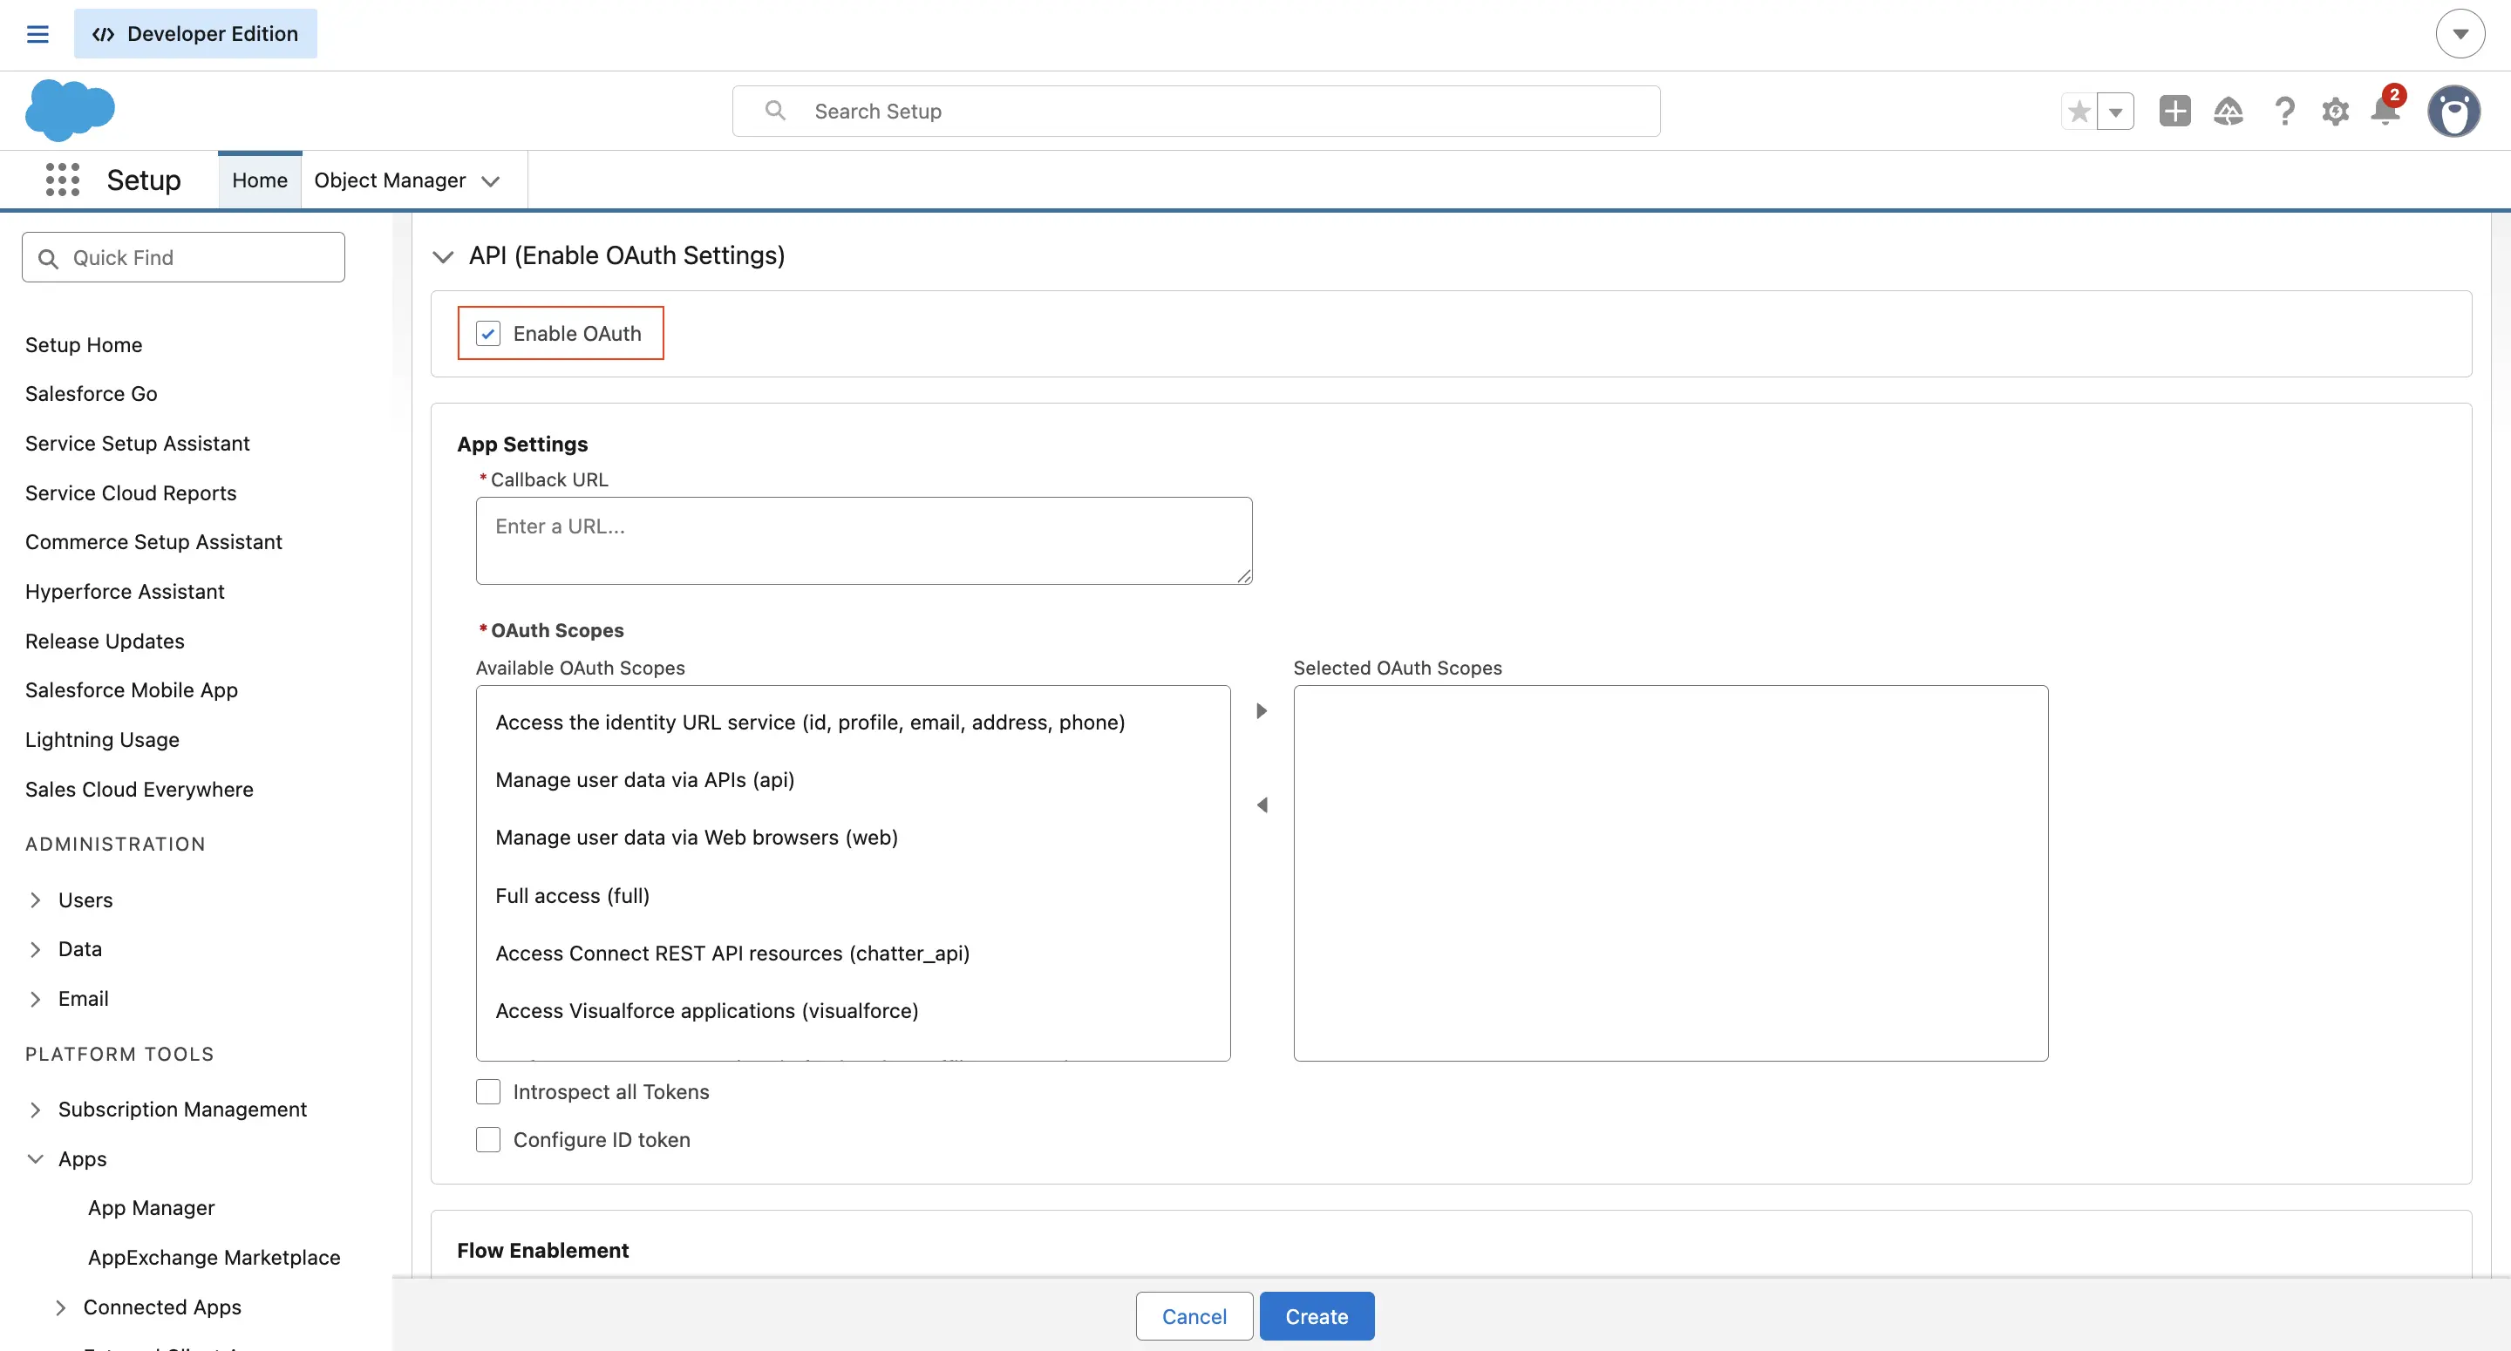
Task: Check Configure ID token
Action: (x=488, y=1138)
